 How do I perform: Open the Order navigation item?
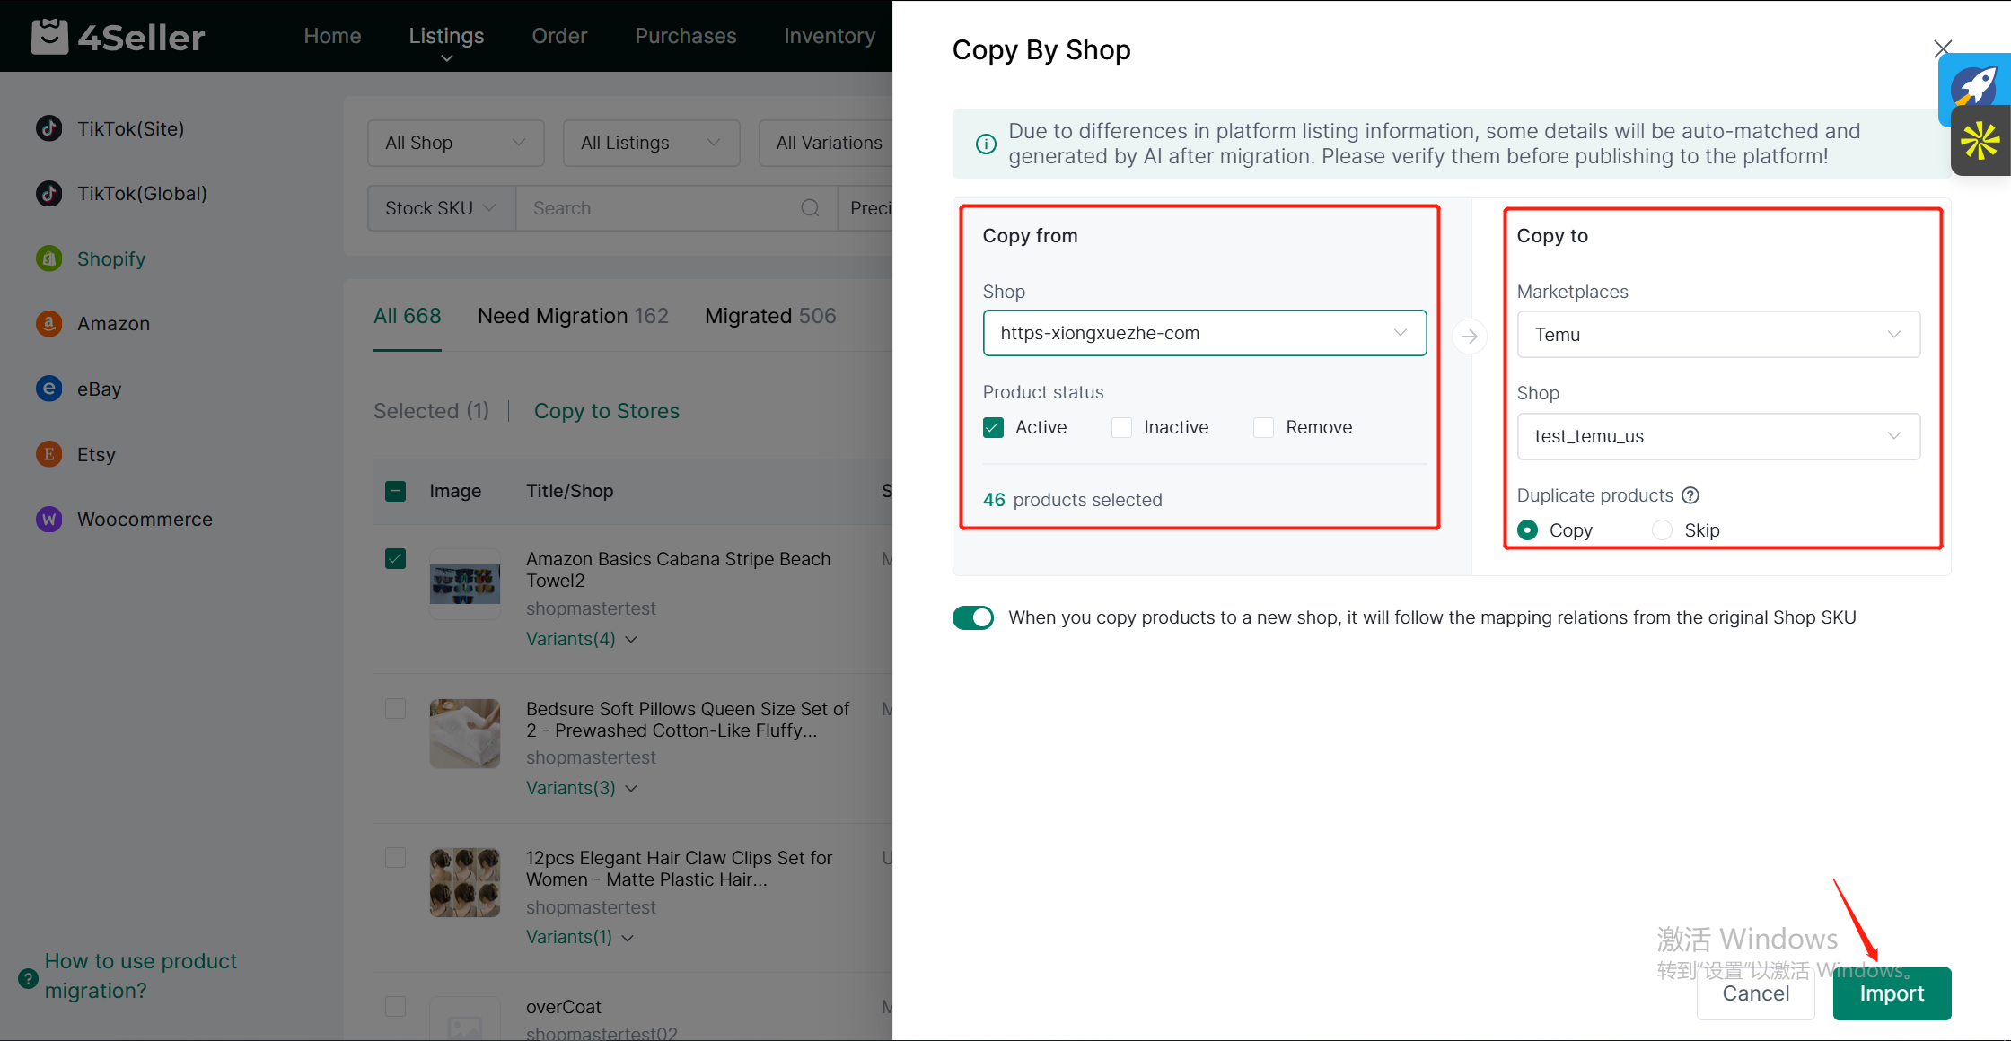tap(559, 36)
